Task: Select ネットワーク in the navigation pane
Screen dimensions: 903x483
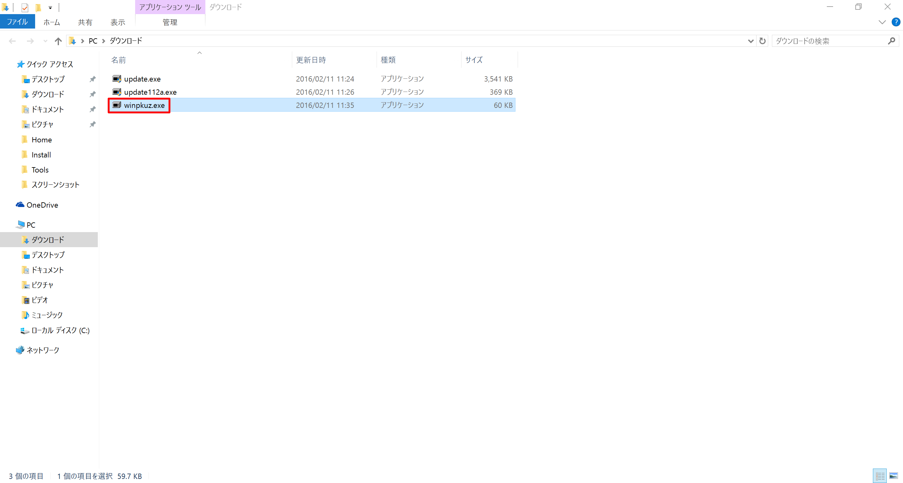Action: click(43, 350)
